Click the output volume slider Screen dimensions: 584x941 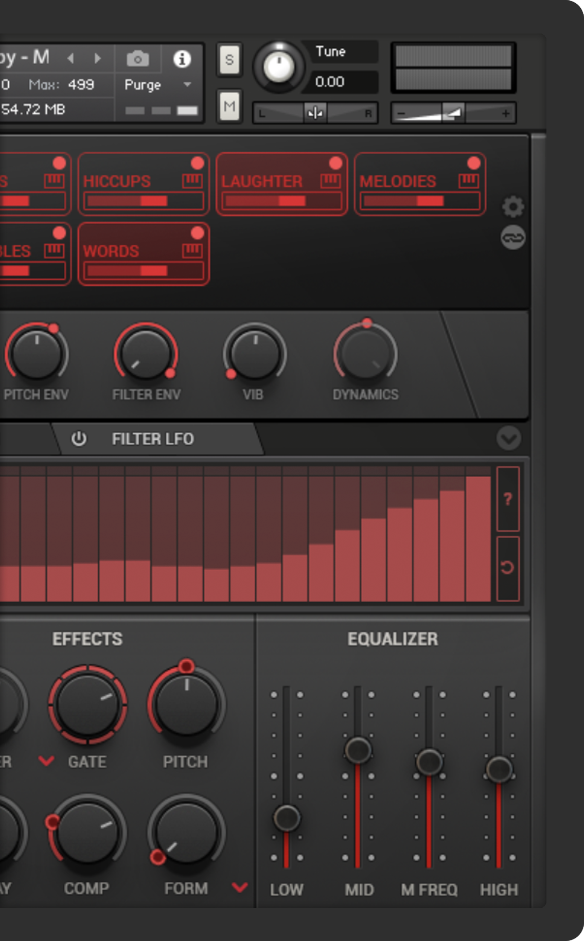(454, 113)
